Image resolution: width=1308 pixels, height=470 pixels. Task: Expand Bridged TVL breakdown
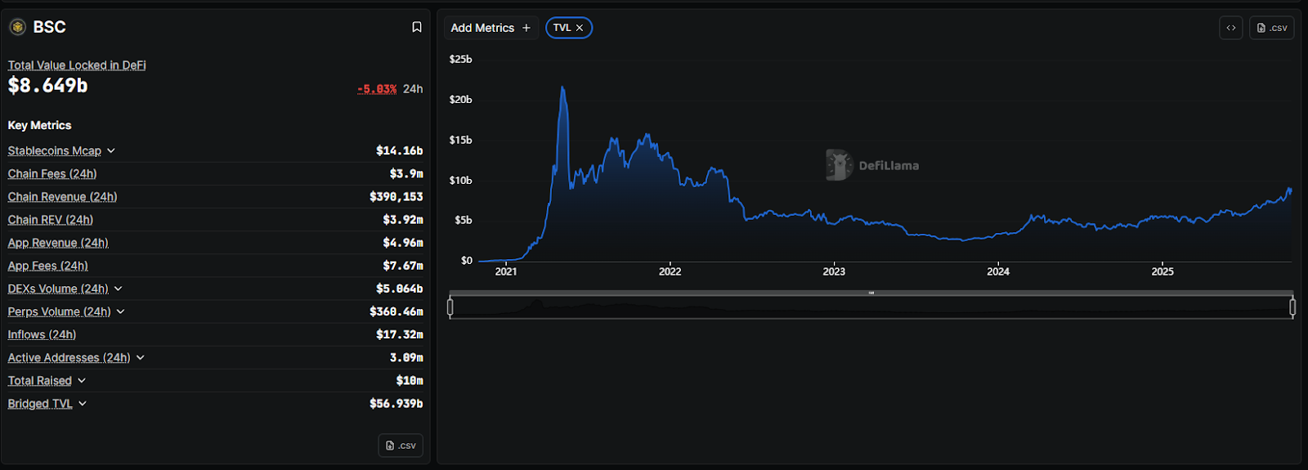[83, 404]
